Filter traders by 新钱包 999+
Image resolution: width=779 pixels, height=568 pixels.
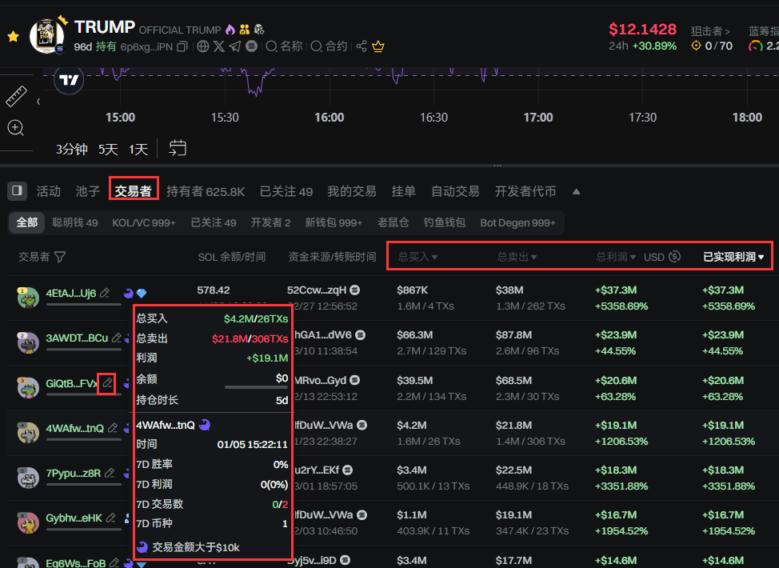click(334, 222)
